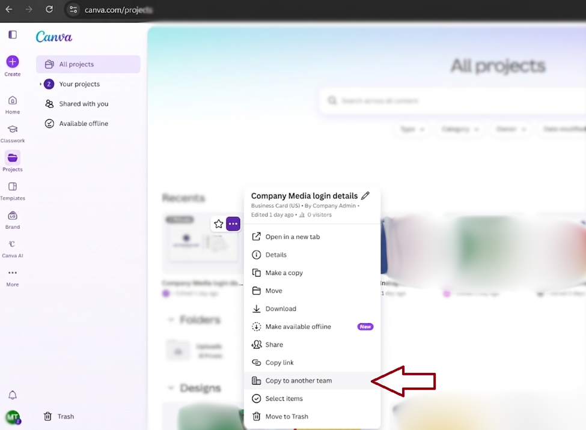Toggle the star to favorite the design

[x=218, y=223]
